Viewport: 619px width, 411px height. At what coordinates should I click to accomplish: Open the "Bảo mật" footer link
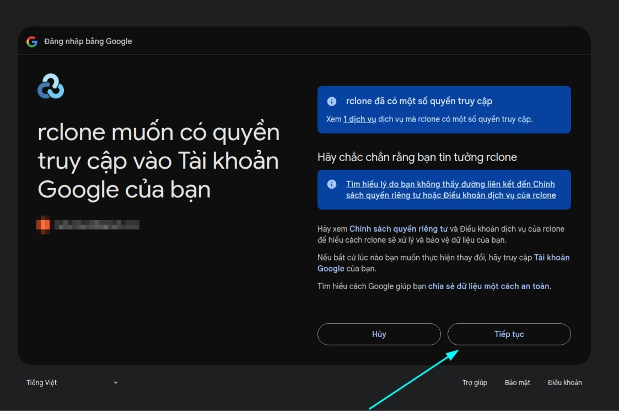click(x=516, y=382)
